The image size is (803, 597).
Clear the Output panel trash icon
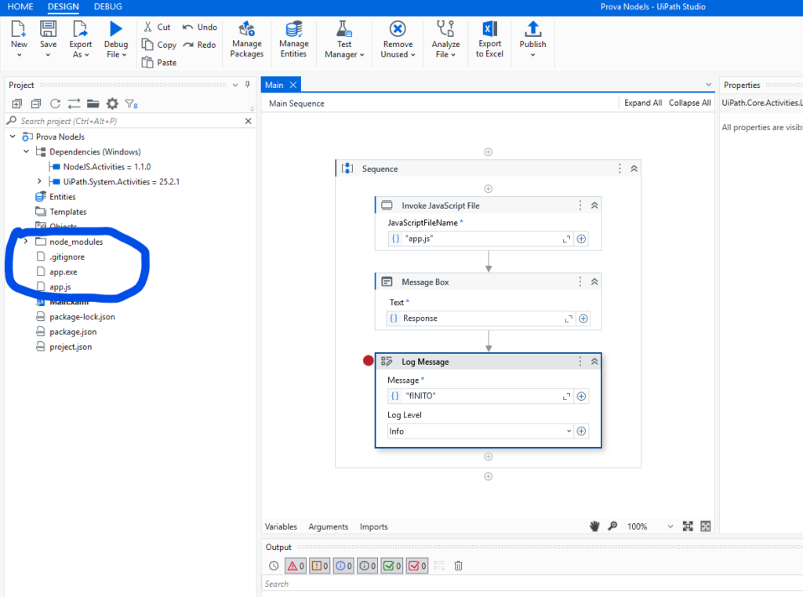458,566
